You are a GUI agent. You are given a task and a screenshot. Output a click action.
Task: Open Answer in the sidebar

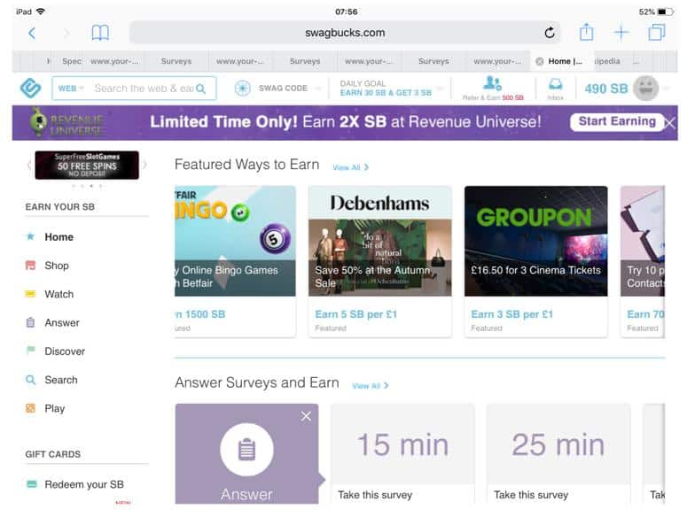point(62,323)
